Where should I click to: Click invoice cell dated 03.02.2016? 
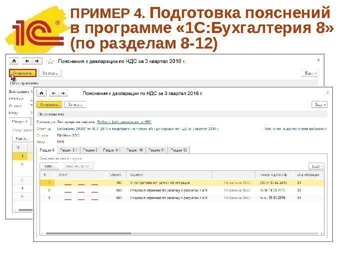[x=273, y=183]
